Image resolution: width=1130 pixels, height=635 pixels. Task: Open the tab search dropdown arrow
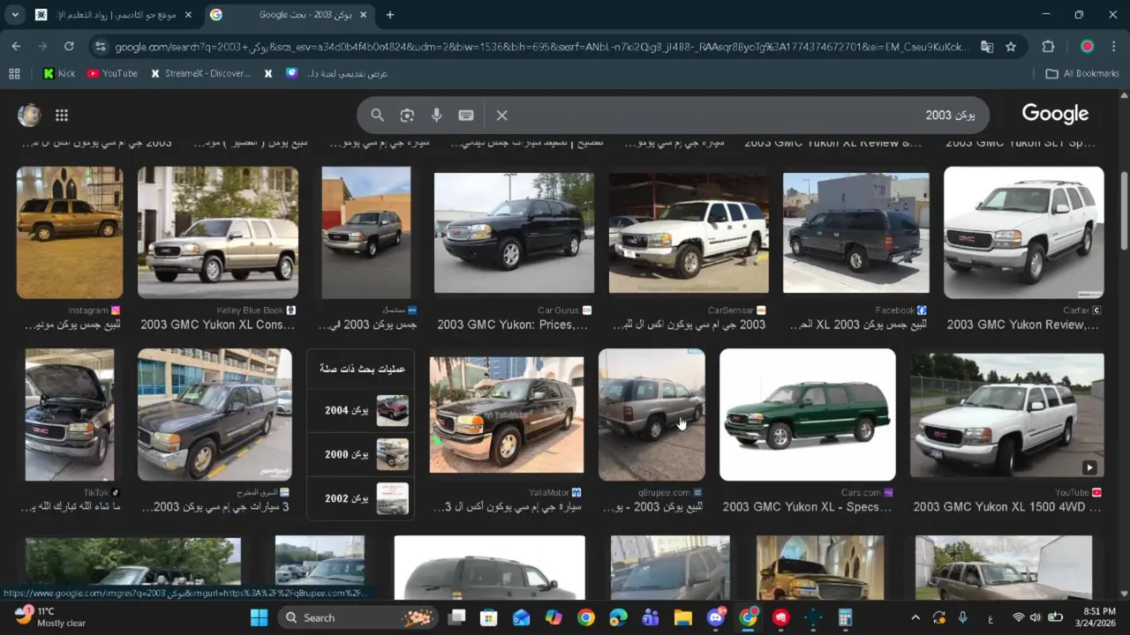point(15,15)
